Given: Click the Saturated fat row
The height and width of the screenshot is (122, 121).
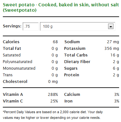Looking at the screenshot, I should (x=30, y=55).
